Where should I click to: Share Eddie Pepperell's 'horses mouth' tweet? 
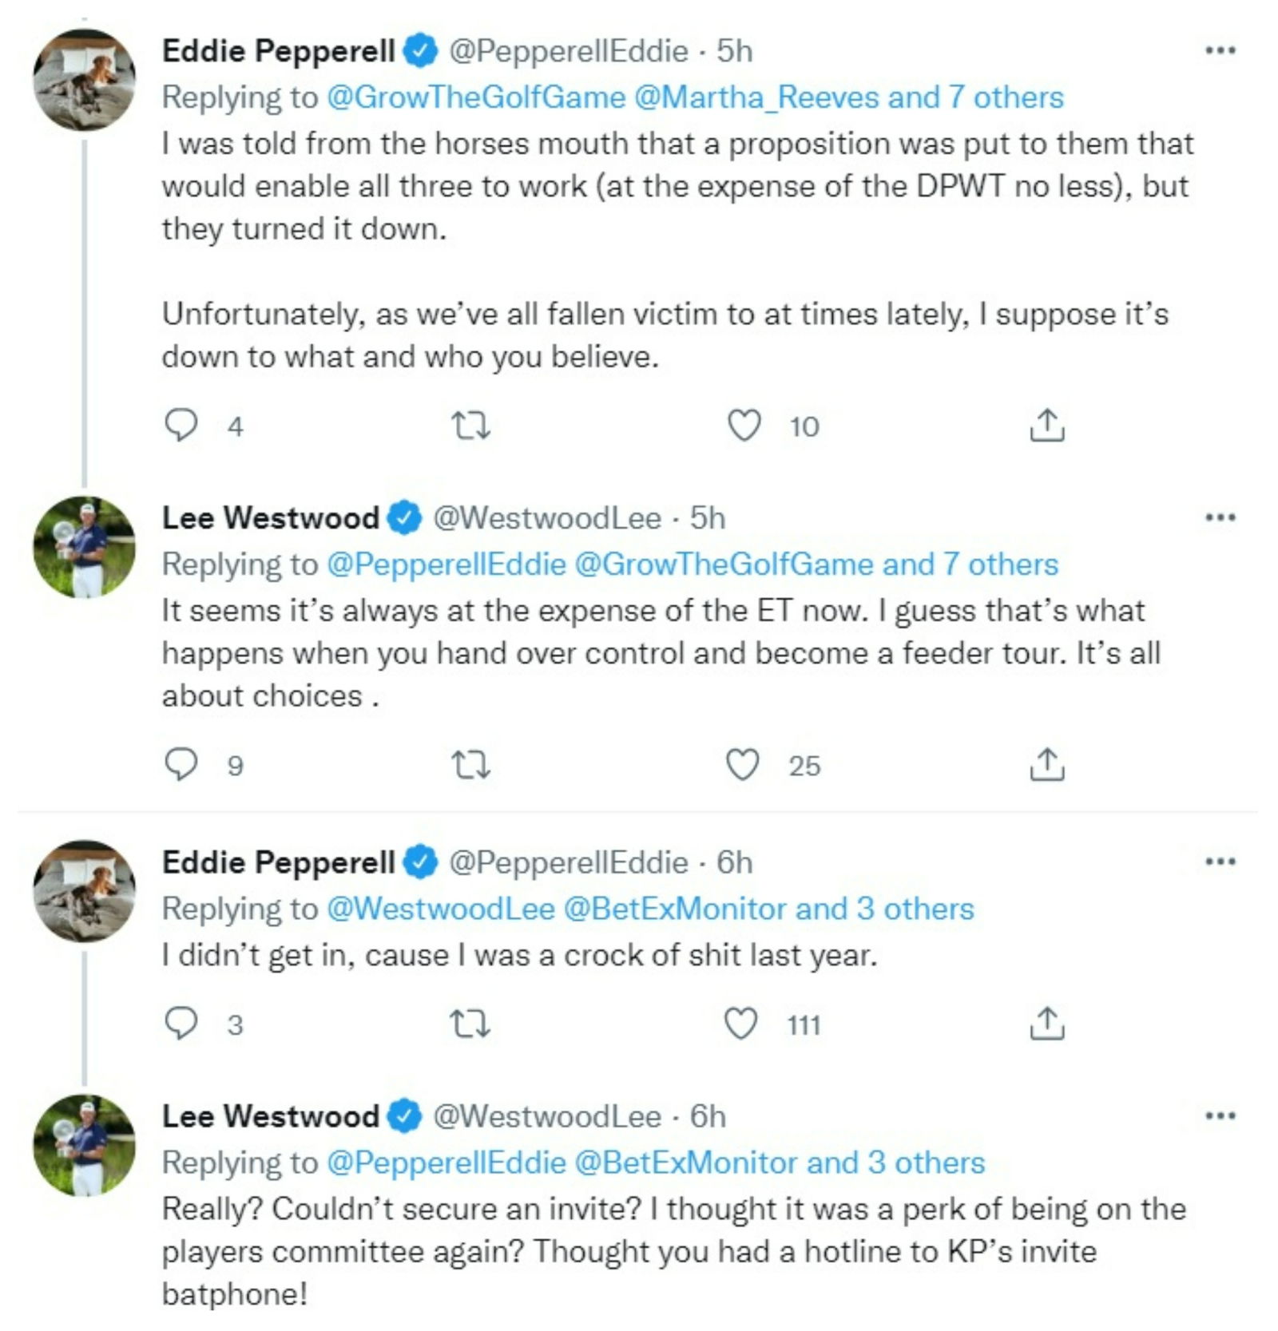[1046, 426]
